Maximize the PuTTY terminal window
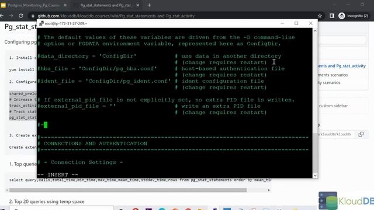The height and width of the screenshot is (210, 374). [x=296, y=23]
